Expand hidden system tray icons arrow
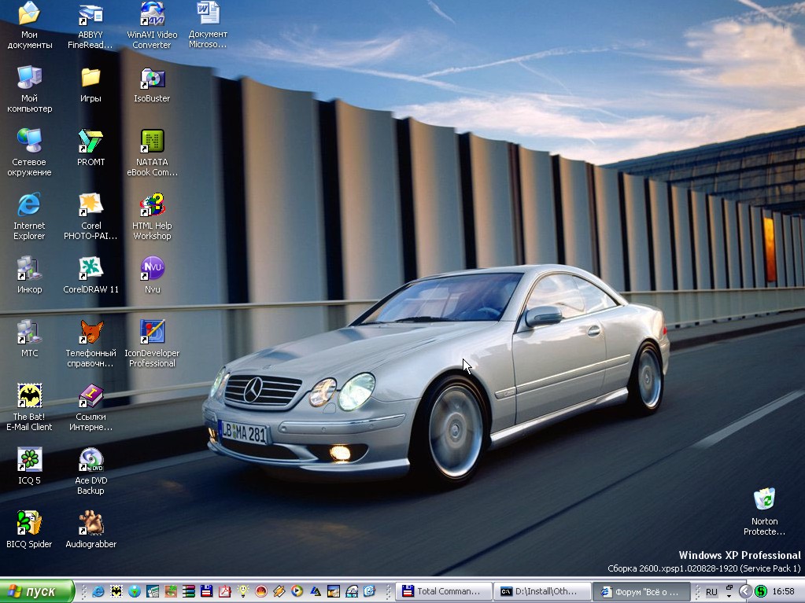The height and width of the screenshot is (603, 805). [744, 591]
